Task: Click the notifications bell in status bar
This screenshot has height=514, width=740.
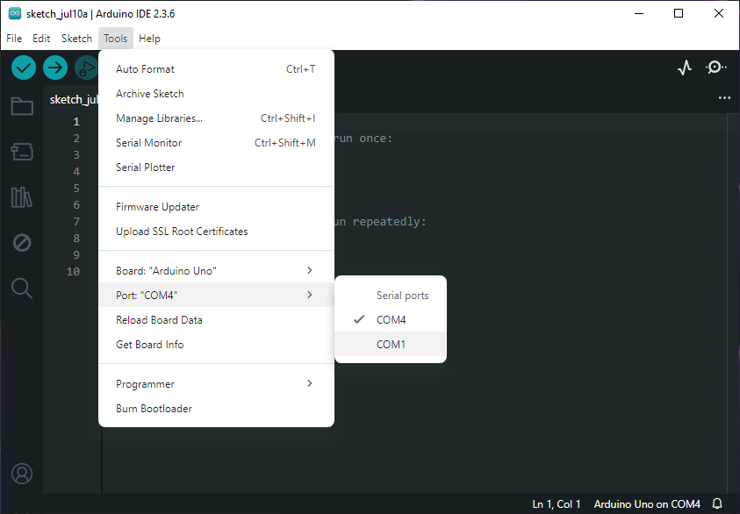Action: (717, 503)
